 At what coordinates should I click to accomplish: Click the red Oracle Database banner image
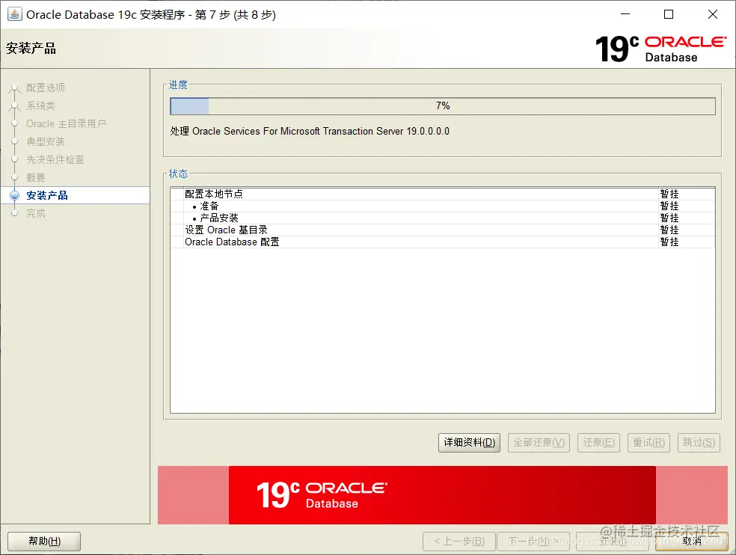(441, 494)
